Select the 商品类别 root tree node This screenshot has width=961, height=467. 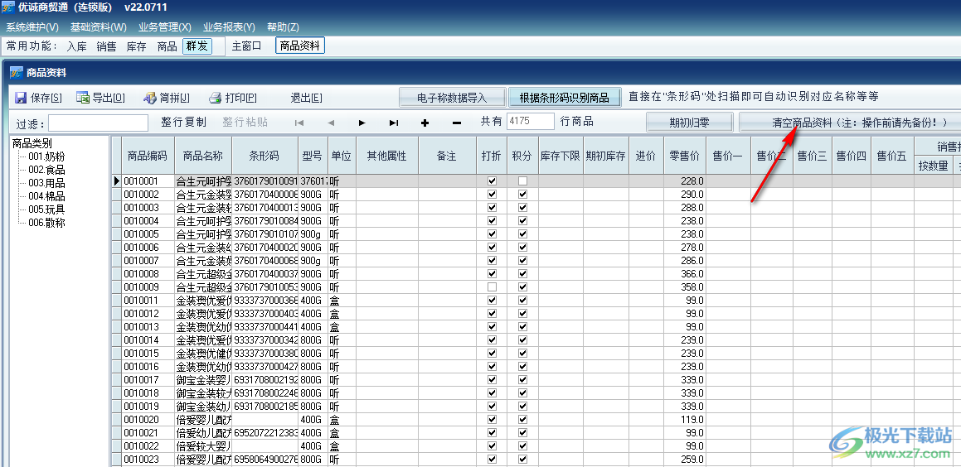(x=32, y=143)
